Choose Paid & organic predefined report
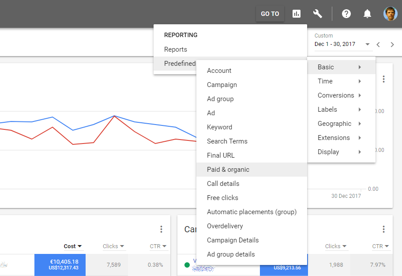 pyautogui.click(x=228, y=169)
